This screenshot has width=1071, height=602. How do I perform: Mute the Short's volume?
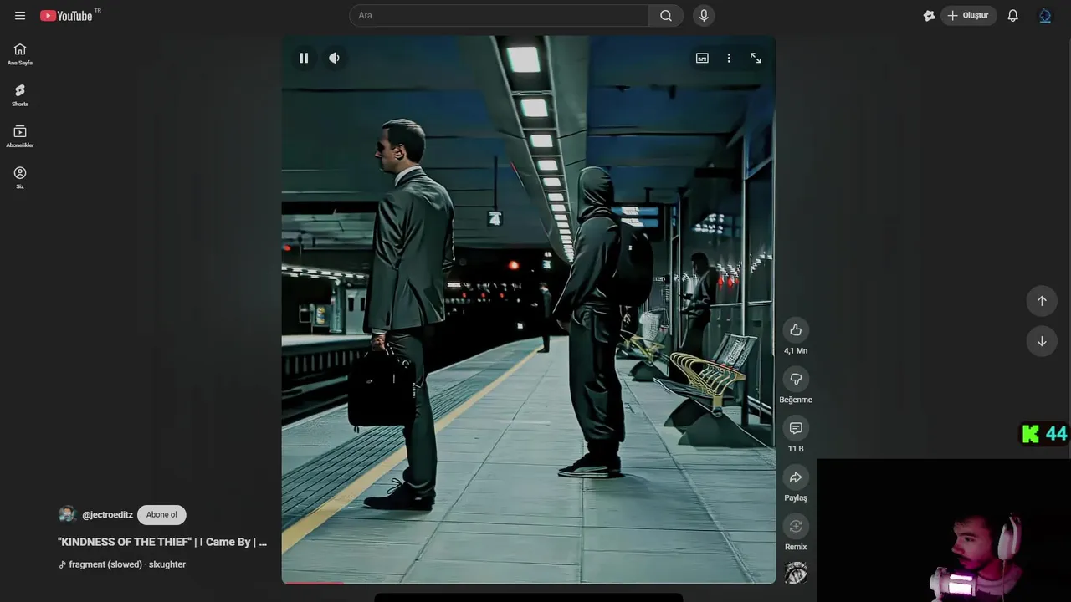click(x=334, y=58)
